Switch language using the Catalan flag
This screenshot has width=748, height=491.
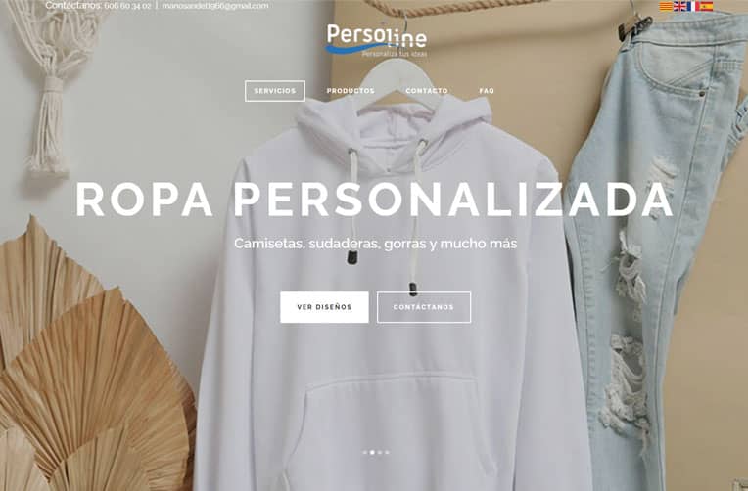(666, 6)
